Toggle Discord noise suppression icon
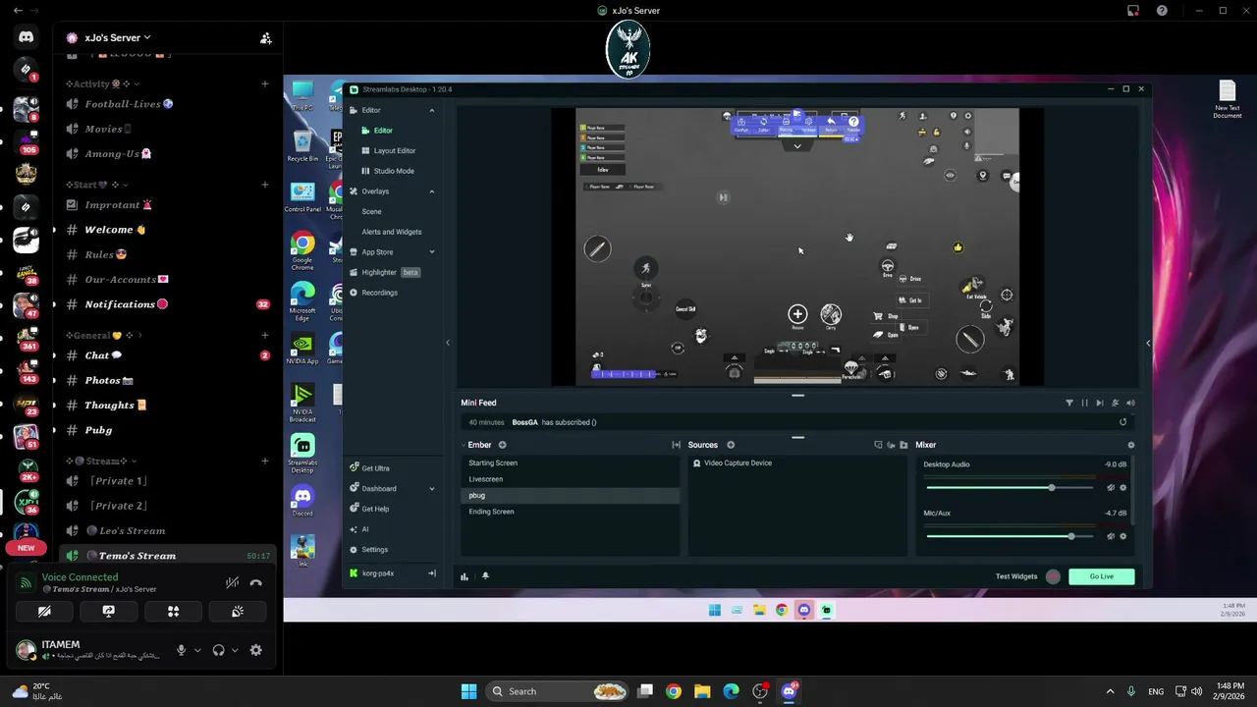The width and height of the screenshot is (1257, 707). click(x=232, y=582)
